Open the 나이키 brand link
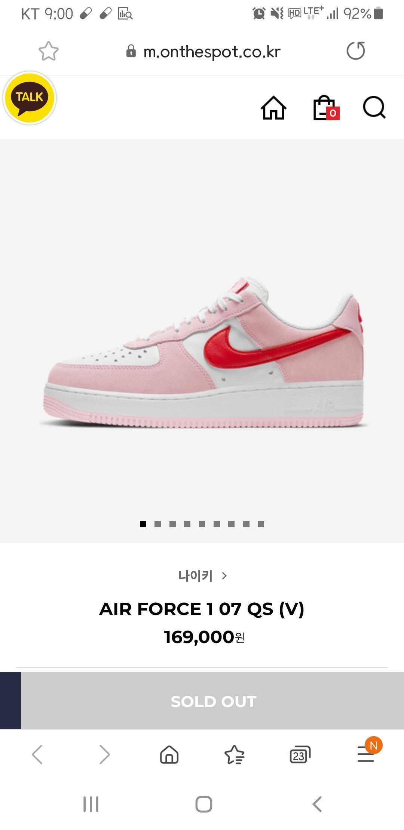Image resolution: width=404 pixels, height=830 pixels. [195, 576]
